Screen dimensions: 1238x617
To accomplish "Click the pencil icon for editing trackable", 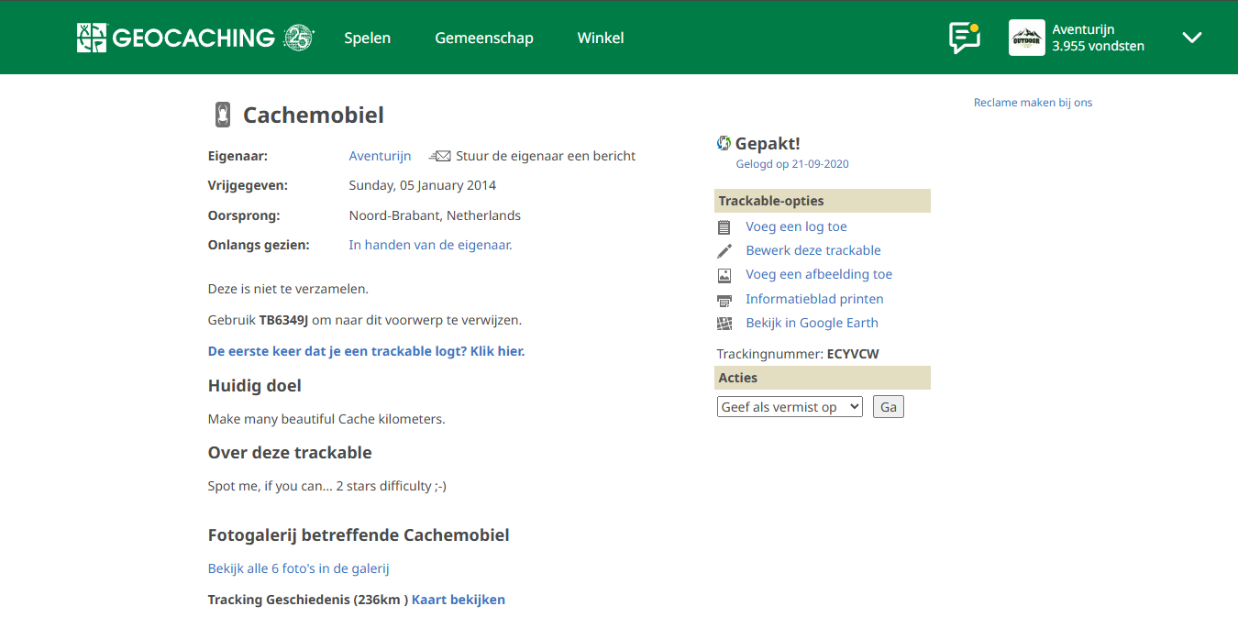I will [x=724, y=251].
